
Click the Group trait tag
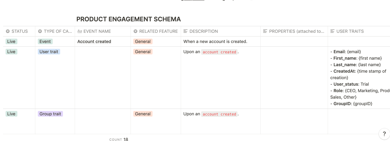50,114
